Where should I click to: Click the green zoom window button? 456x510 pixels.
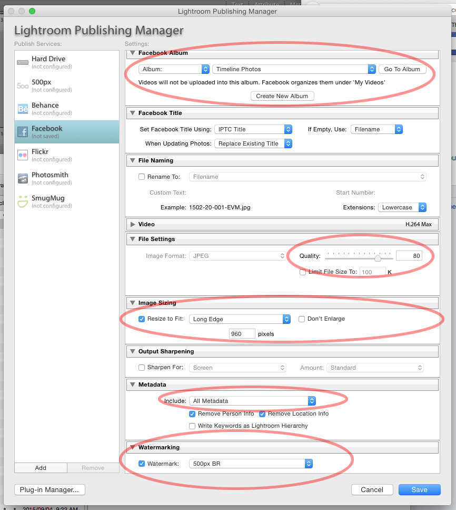[32, 11]
